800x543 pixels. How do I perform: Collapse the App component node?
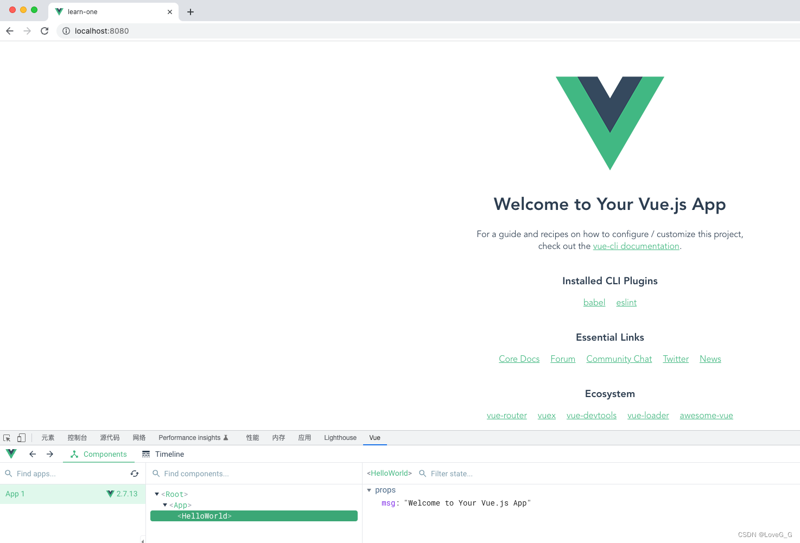point(165,504)
